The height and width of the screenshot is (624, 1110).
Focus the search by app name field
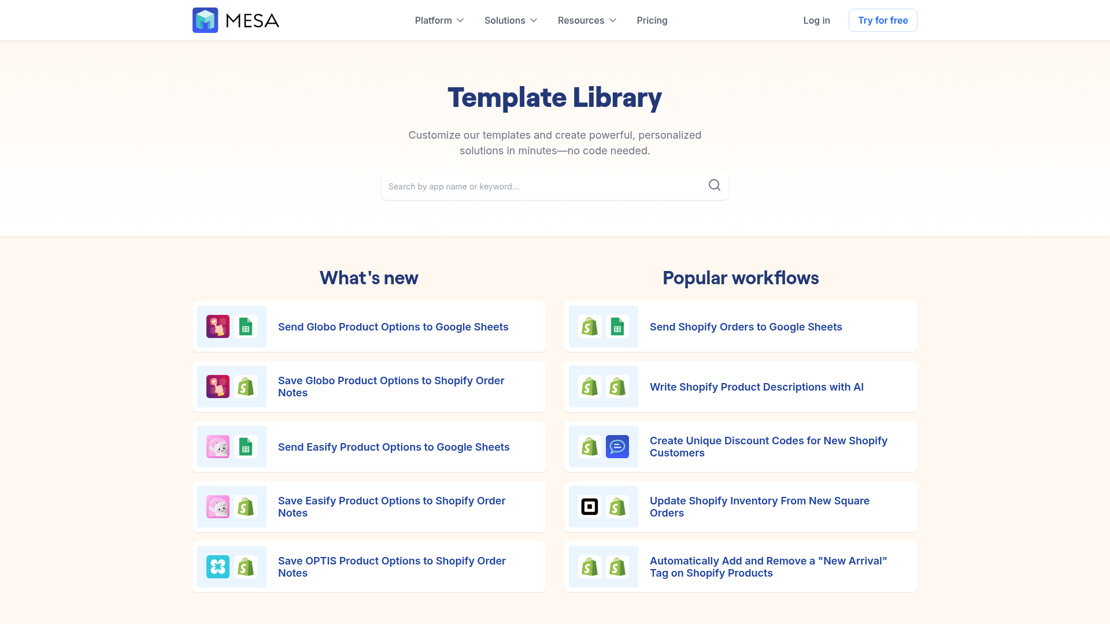tap(555, 186)
